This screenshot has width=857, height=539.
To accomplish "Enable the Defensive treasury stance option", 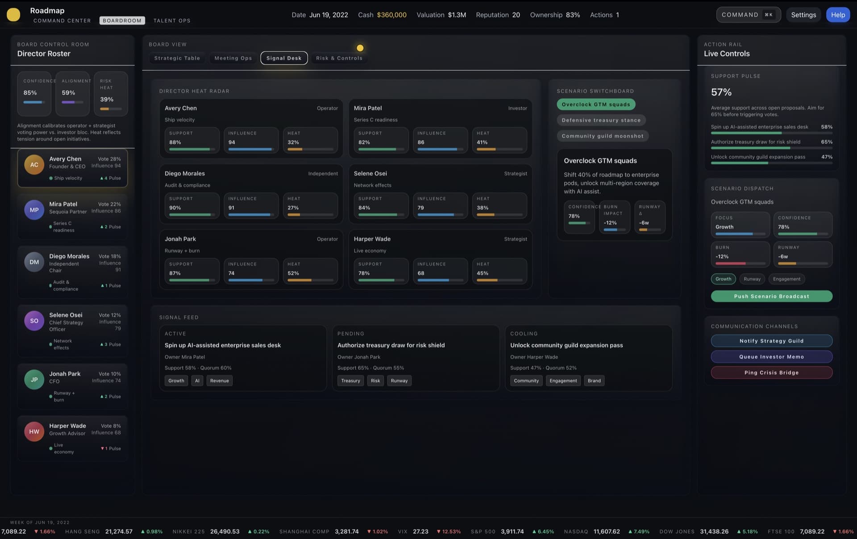I will point(601,120).
